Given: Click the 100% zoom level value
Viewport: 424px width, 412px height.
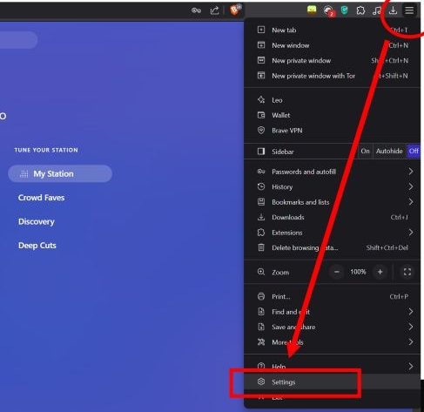Looking at the screenshot, I should (x=358, y=272).
